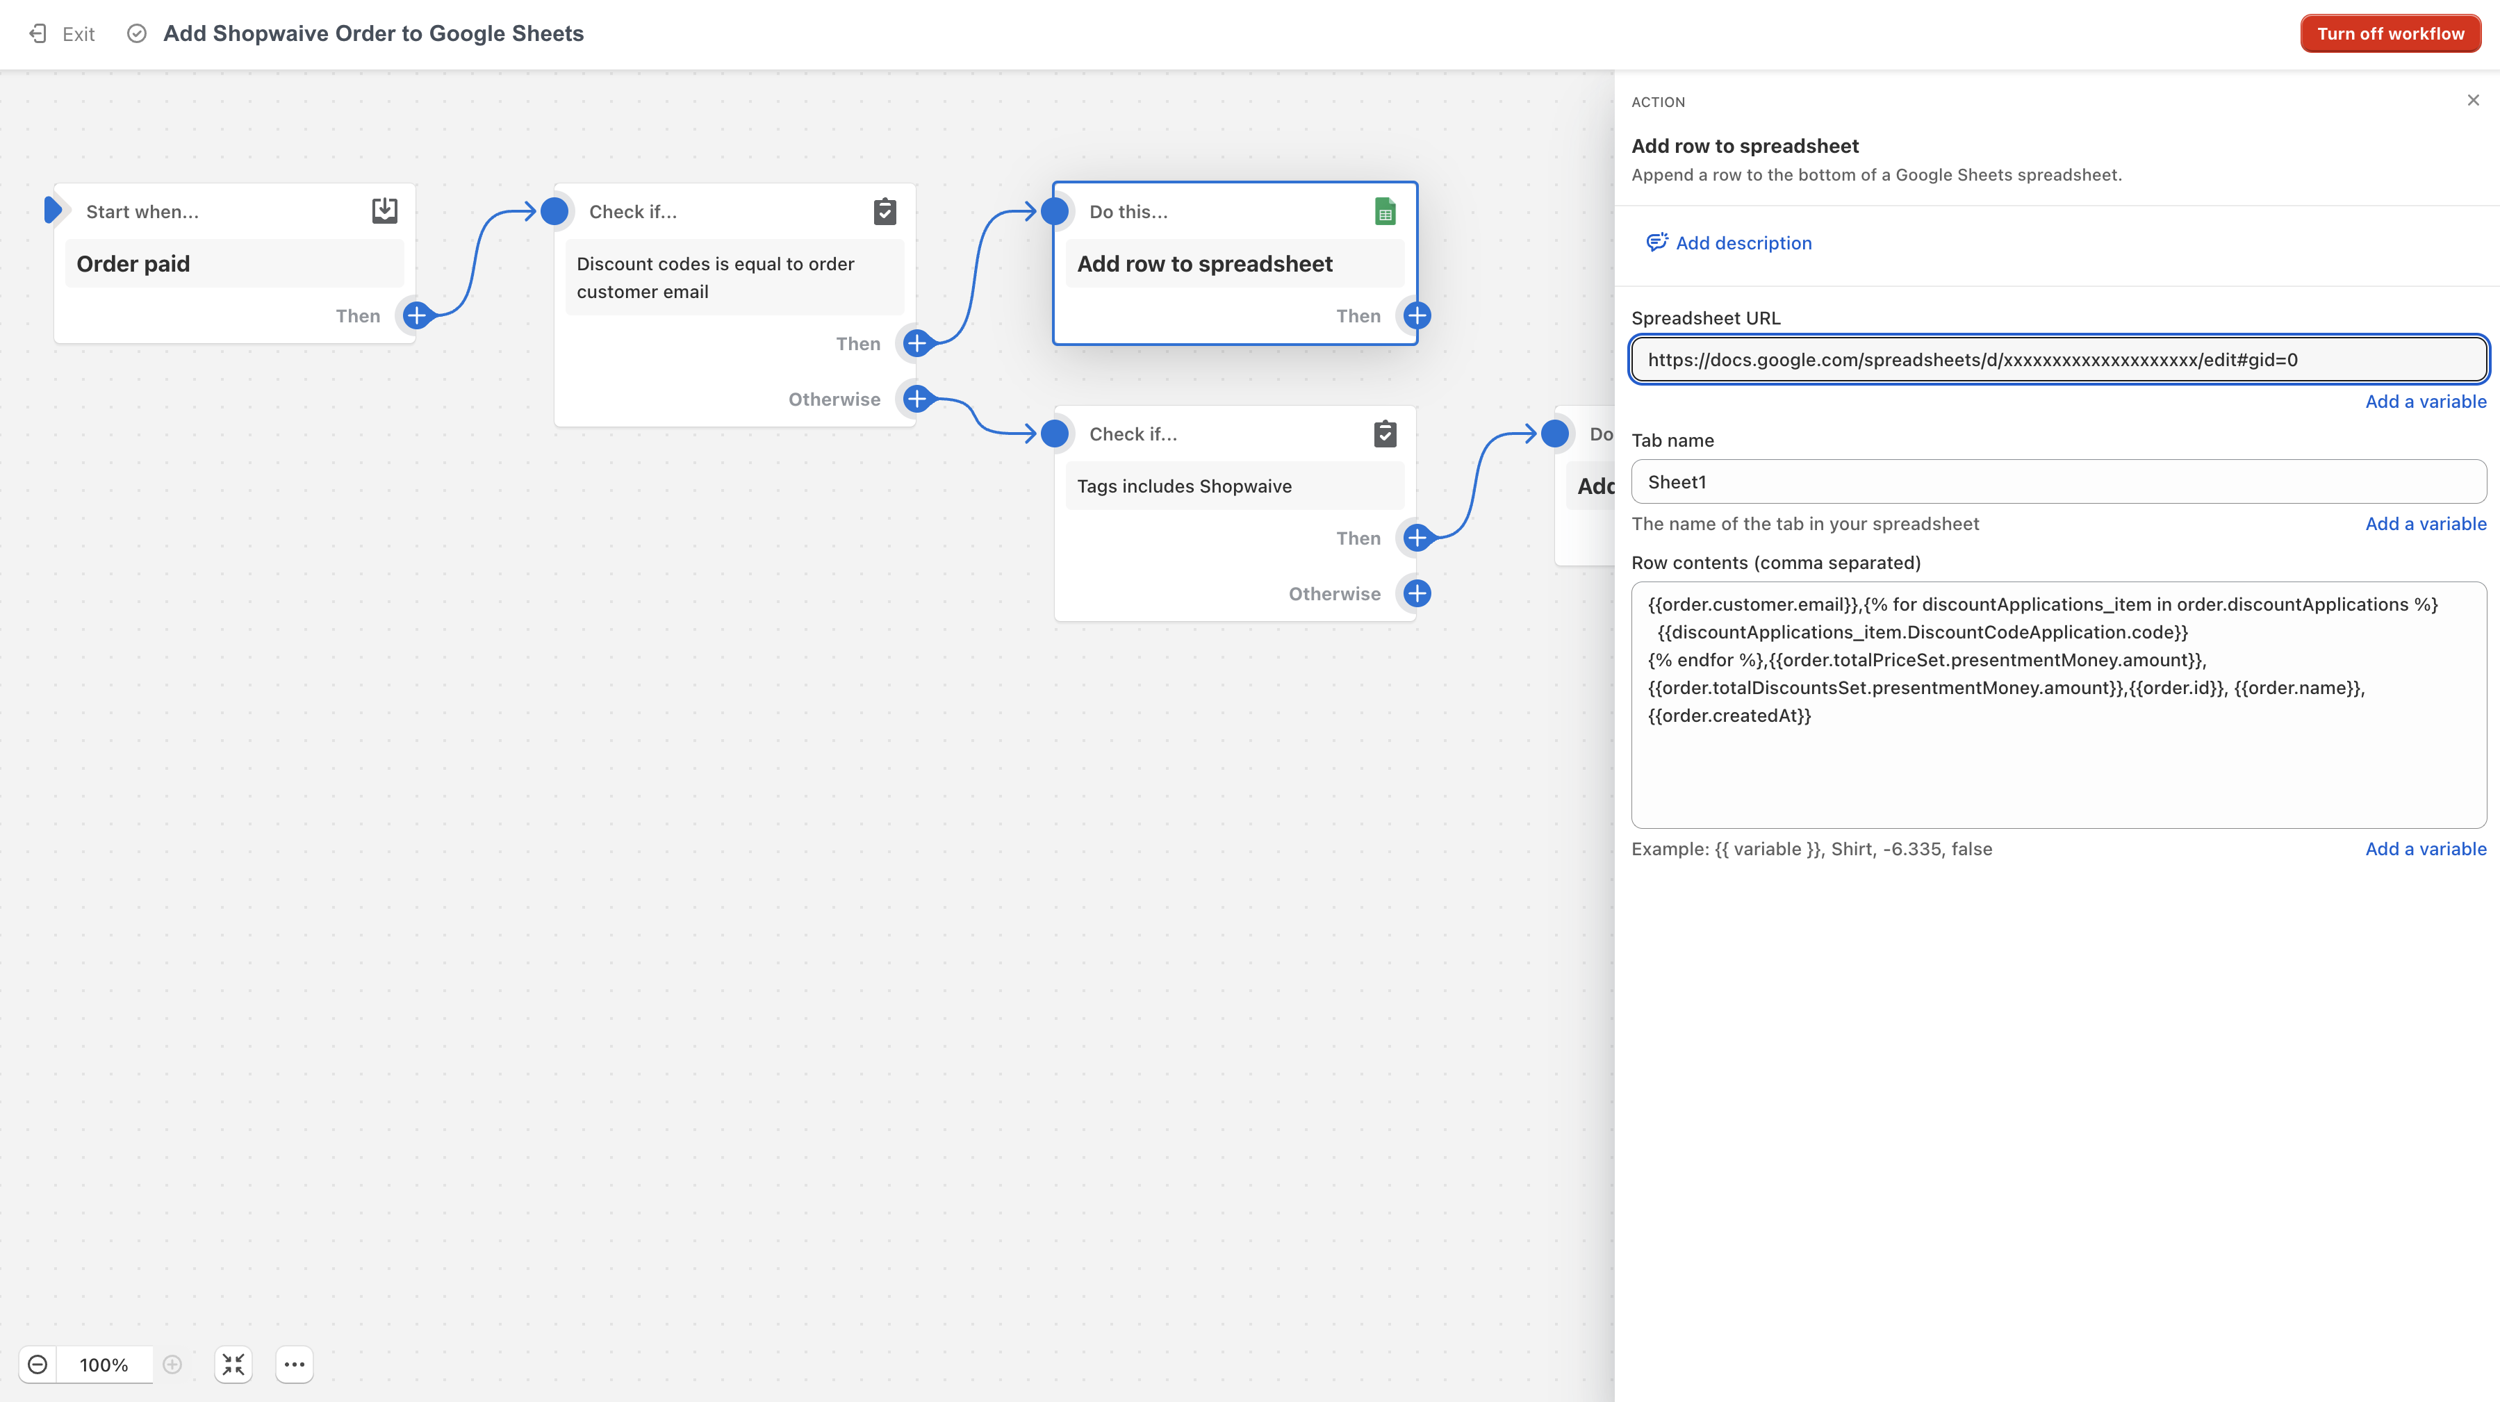Zoom out with the minus icon
This screenshot has width=2500, height=1402.
pyautogui.click(x=38, y=1364)
